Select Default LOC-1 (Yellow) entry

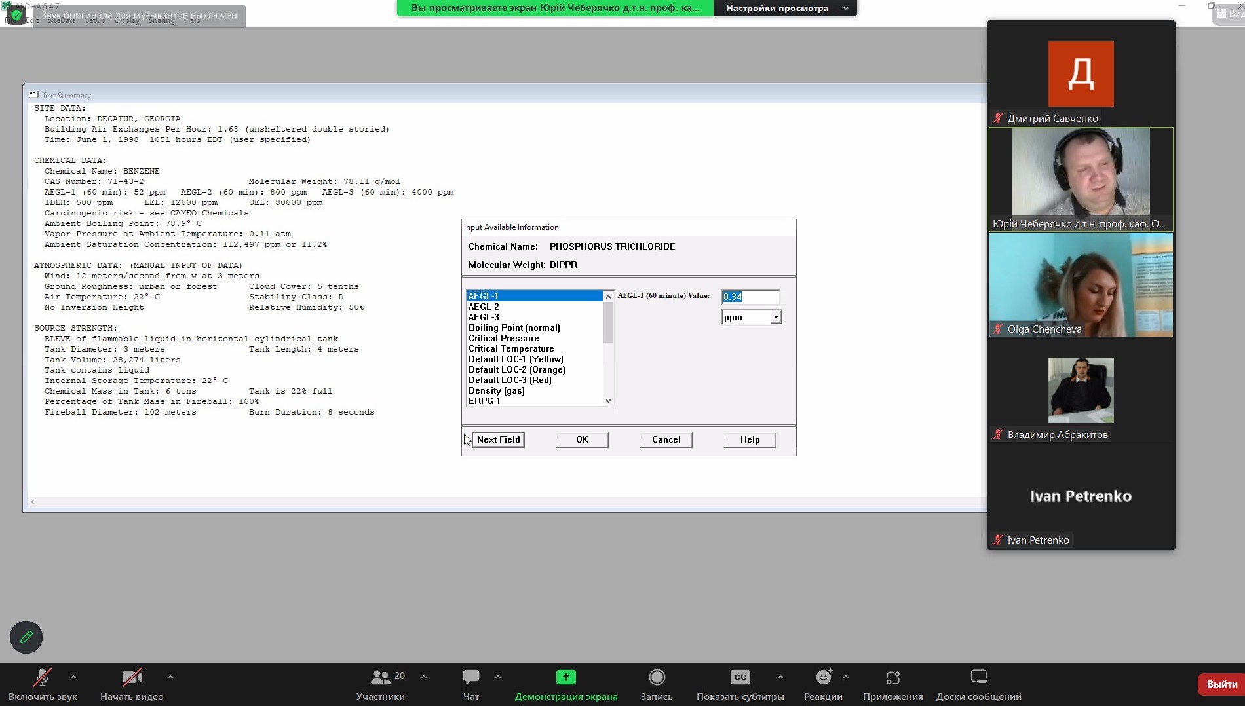click(534, 359)
